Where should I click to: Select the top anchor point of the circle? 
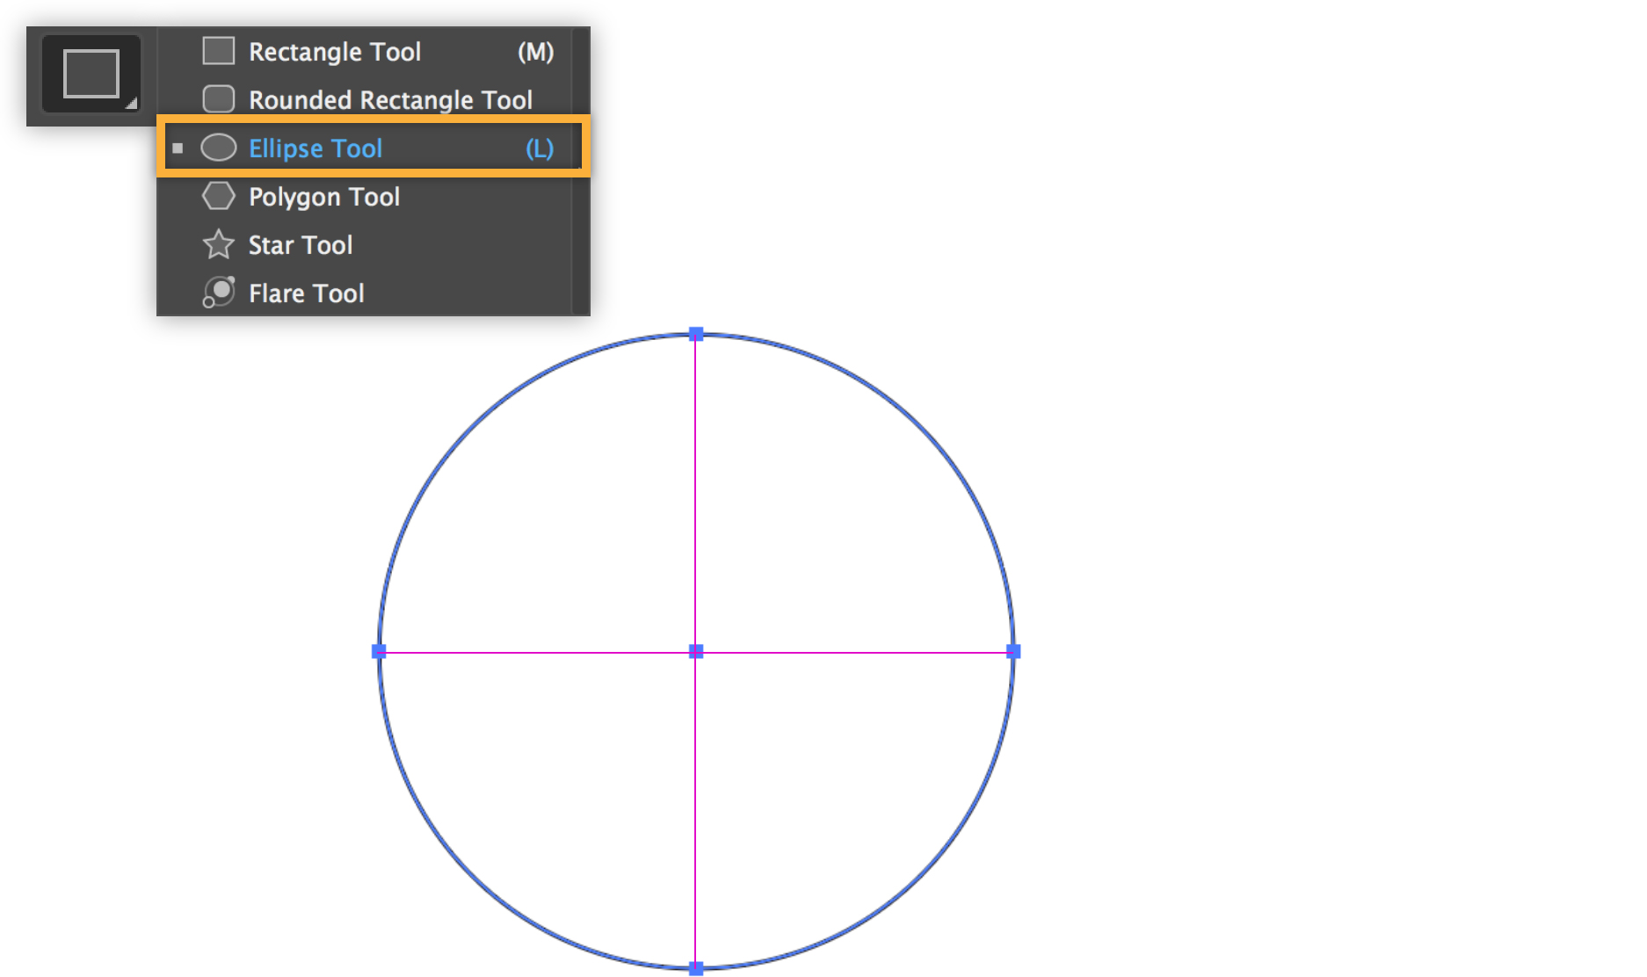697,334
